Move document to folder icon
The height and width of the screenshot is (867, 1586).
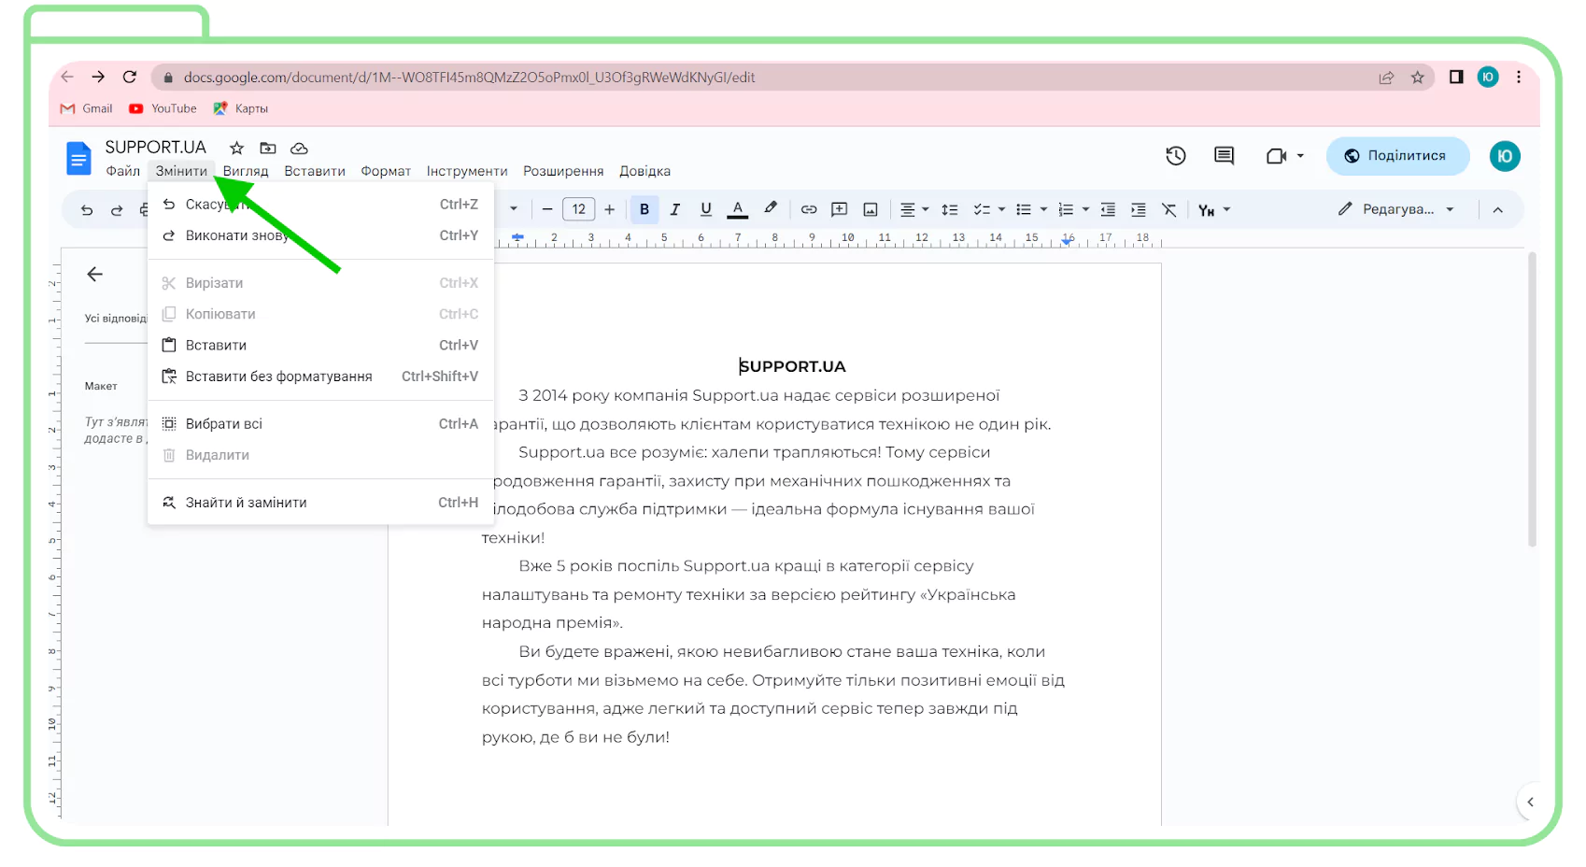[x=268, y=148]
